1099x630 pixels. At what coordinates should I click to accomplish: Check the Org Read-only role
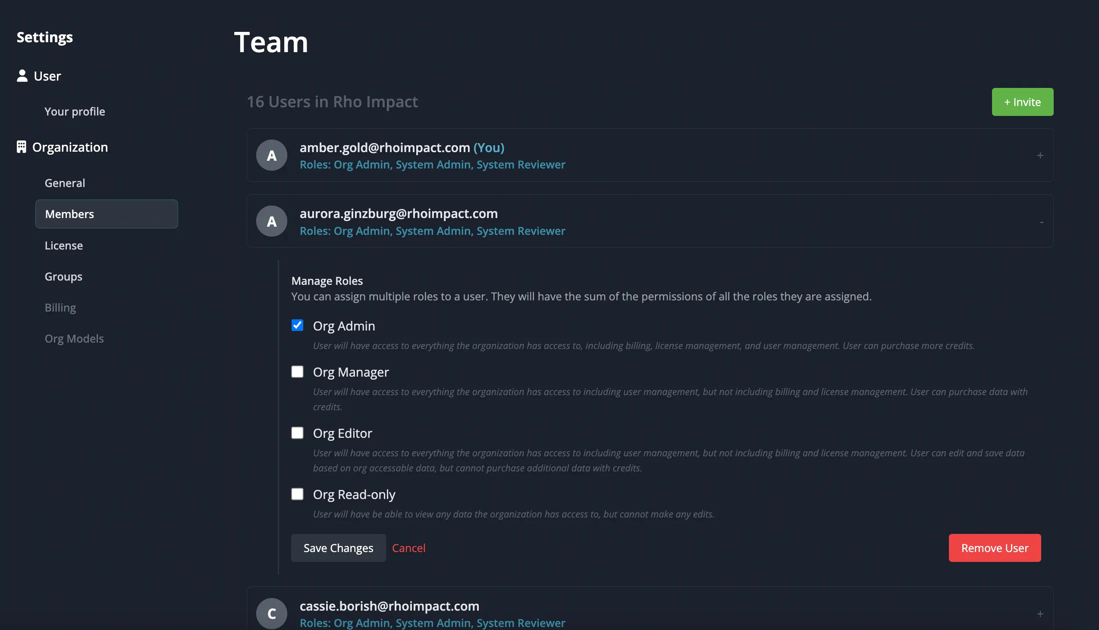tap(298, 494)
